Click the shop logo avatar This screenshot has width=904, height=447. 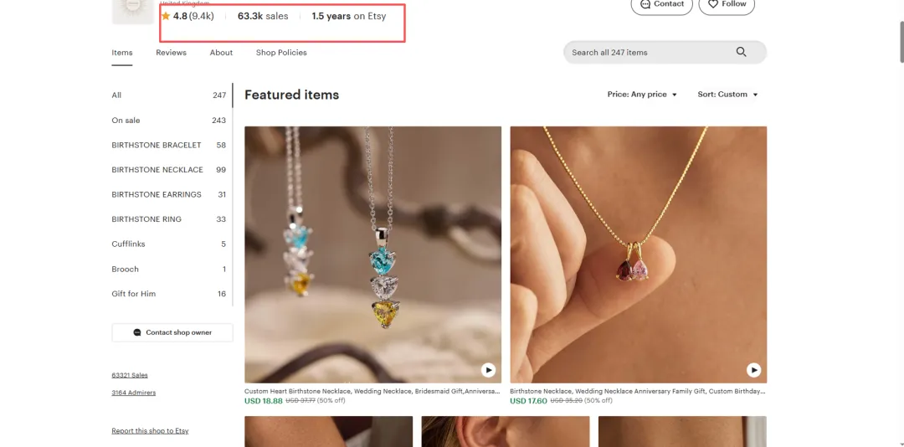tap(132, 10)
